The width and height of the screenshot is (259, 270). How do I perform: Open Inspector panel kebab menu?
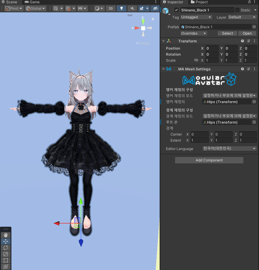[x=254, y=2]
